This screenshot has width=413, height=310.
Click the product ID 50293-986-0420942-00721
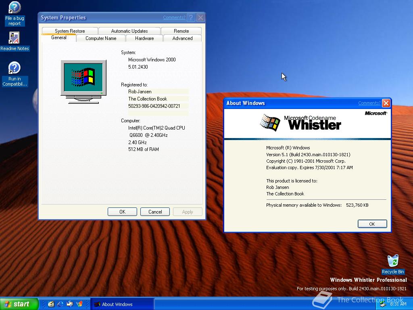coord(154,106)
